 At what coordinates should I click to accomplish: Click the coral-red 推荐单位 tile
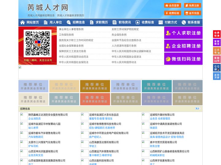pyautogui.click(x=95, y=99)
